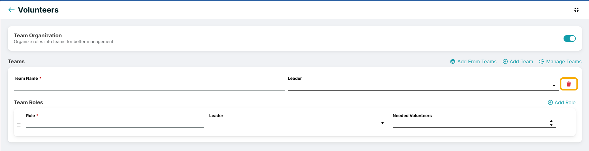
Task: Open the role Leader dropdown
Action: tap(298, 123)
